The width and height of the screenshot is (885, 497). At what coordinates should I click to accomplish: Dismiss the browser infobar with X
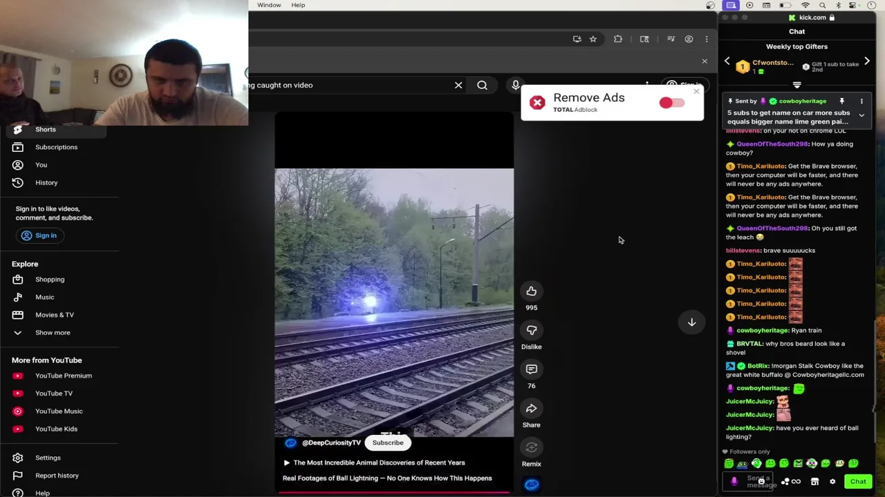click(x=705, y=61)
